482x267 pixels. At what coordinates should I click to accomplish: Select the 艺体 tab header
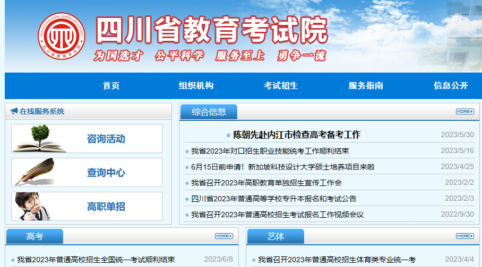point(276,236)
